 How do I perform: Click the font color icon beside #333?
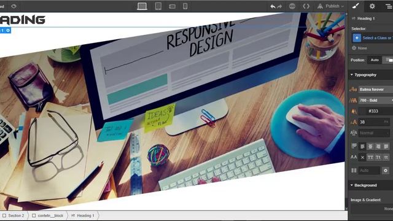tap(354, 111)
